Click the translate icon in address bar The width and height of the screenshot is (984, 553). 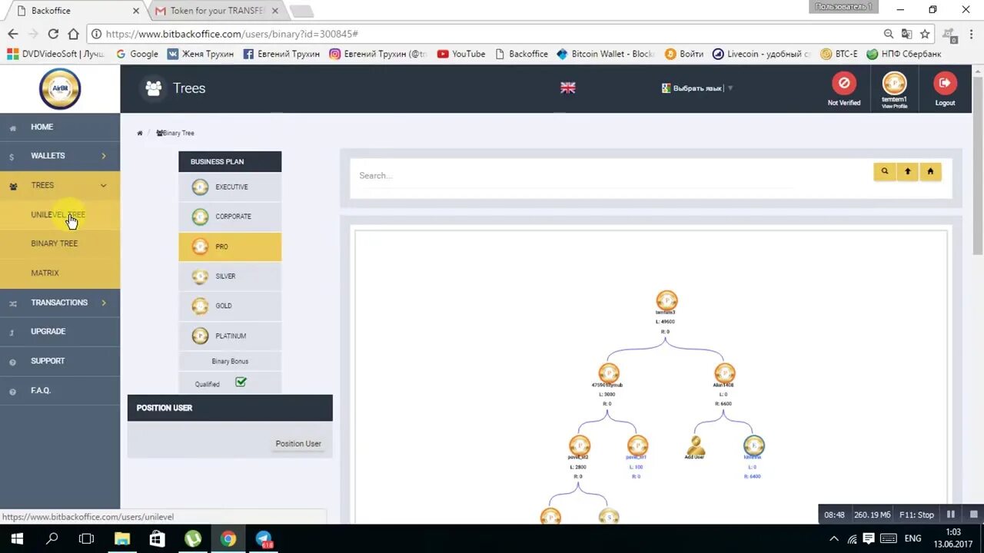907,34
